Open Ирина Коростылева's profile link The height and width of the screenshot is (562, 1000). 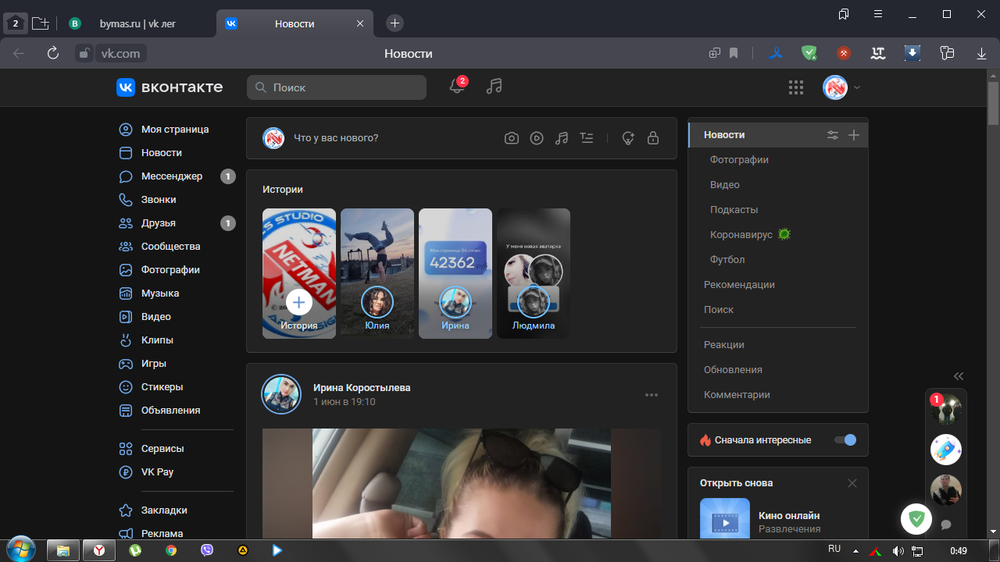[362, 388]
